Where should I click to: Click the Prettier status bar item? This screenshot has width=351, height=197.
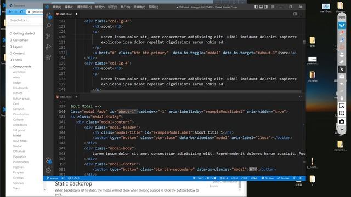point(283,178)
